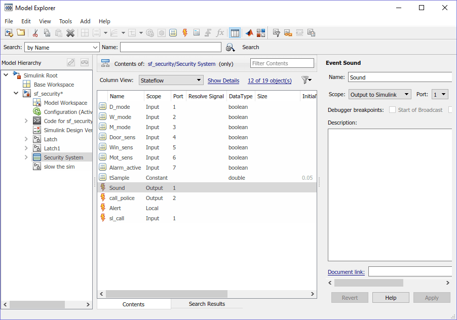Click the Add Data icon in toolbar
Screen dimensions: 457x320
173,33
